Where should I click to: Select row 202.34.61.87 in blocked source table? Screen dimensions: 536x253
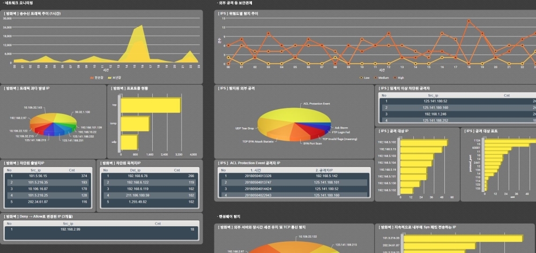pyautogui.click(x=48, y=202)
